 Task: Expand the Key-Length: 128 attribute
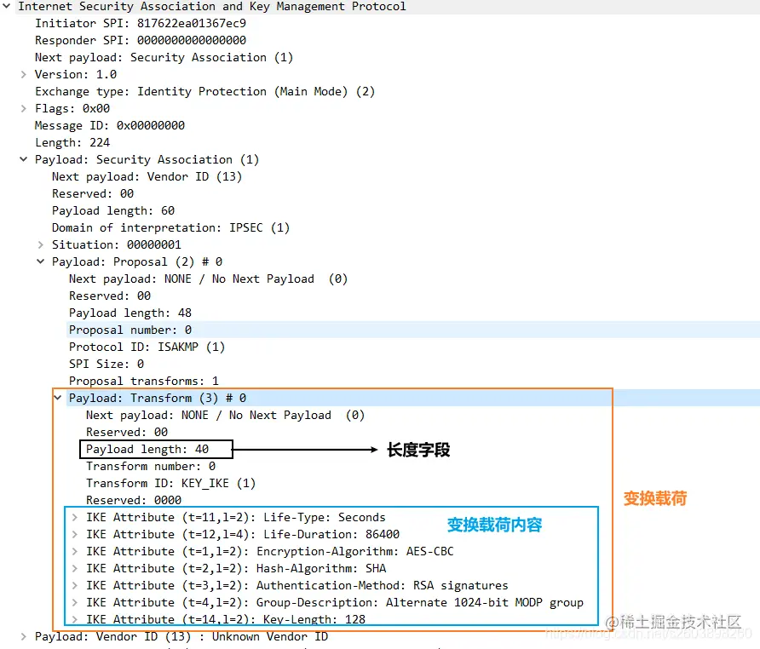coord(75,619)
